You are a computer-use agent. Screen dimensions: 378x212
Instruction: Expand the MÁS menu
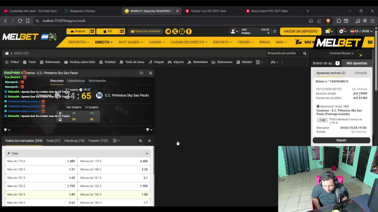(281, 42)
